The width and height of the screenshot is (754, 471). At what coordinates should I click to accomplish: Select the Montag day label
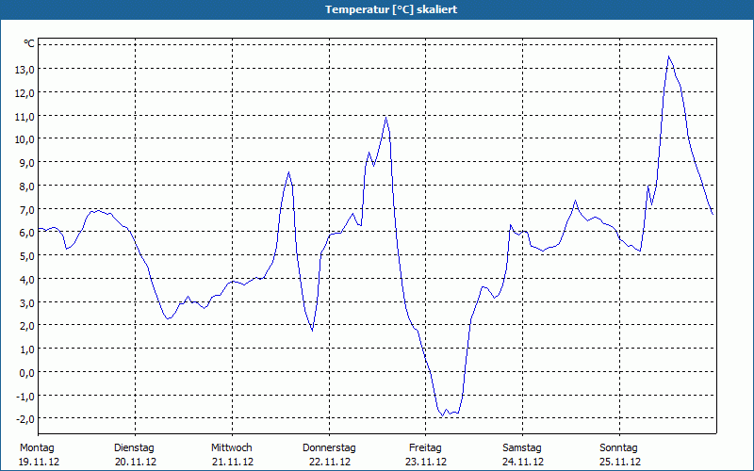click(x=37, y=447)
